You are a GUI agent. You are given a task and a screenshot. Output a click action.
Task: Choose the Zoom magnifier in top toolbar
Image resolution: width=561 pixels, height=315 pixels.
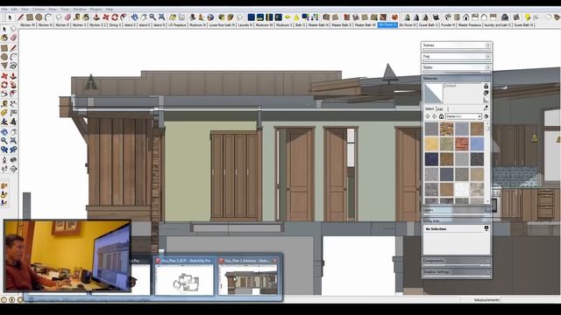coord(153,17)
